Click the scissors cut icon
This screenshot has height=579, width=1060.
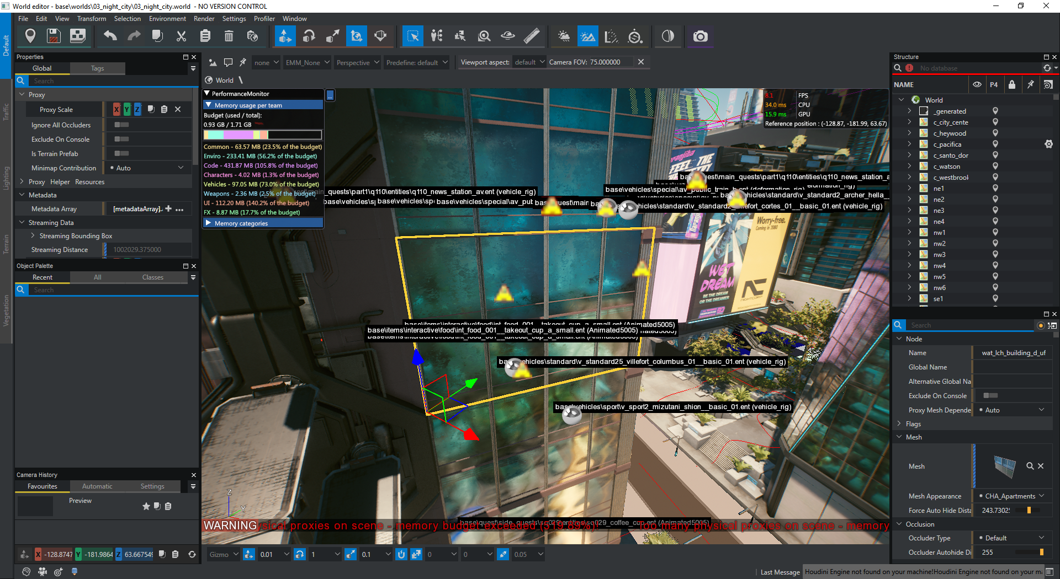181,36
